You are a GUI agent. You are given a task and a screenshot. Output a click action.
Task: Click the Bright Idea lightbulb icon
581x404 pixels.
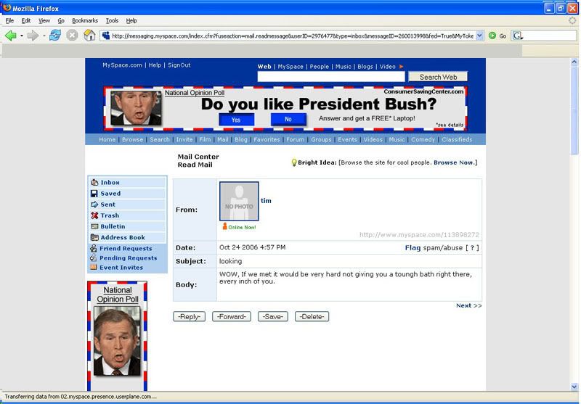294,162
